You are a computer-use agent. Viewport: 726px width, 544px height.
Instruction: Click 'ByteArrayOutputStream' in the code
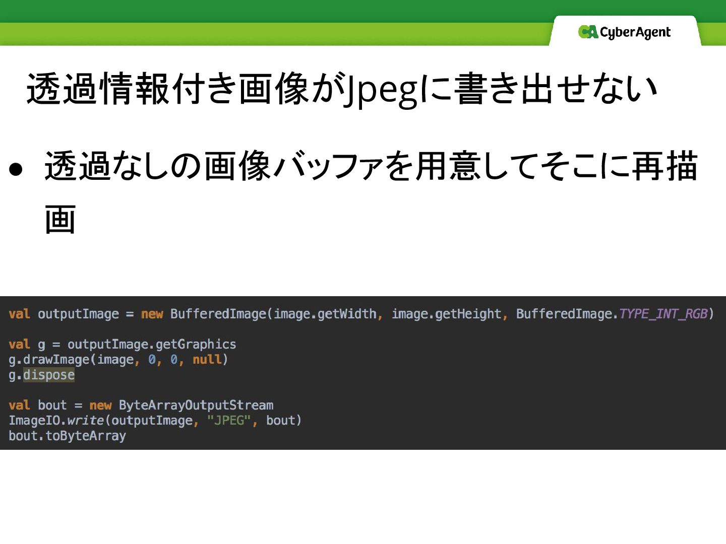point(196,405)
